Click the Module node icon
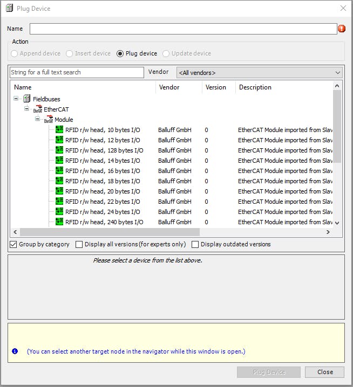This screenshot has width=353, height=387. (49, 120)
